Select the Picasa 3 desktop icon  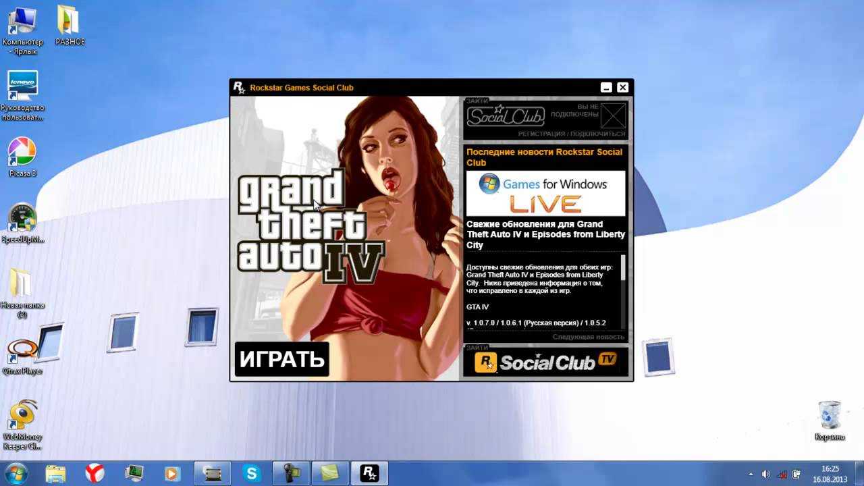point(22,157)
